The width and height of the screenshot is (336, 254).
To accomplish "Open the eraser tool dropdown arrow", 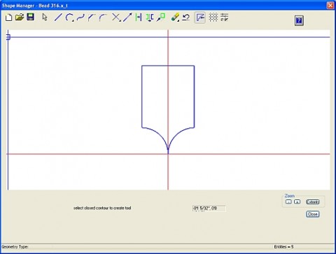I will click(178, 21).
